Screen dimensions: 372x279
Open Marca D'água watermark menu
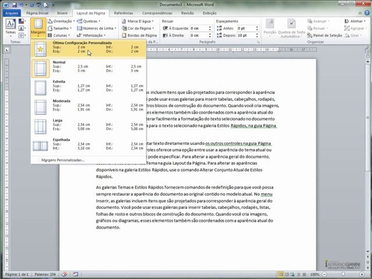[x=138, y=21]
